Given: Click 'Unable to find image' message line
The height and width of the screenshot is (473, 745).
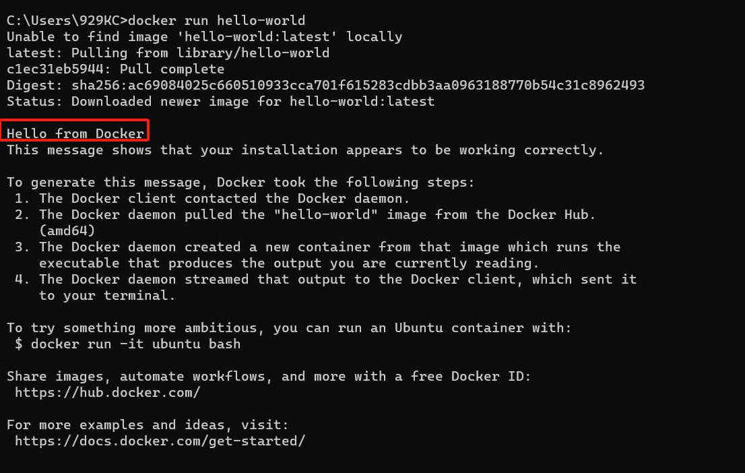Looking at the screenshot, I should coord(204,36).
